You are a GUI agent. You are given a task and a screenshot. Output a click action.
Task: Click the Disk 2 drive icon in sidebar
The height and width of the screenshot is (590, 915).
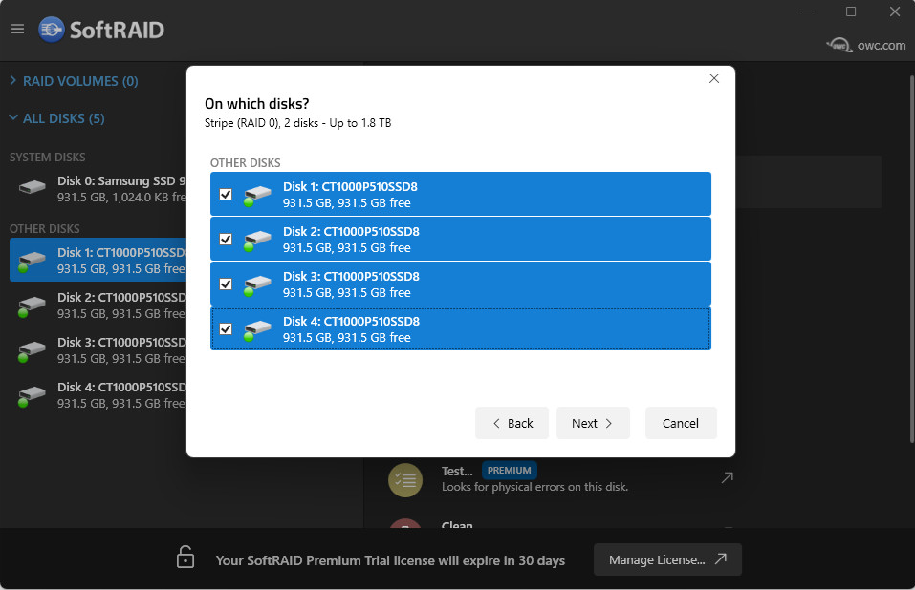[x=32, y=306]
